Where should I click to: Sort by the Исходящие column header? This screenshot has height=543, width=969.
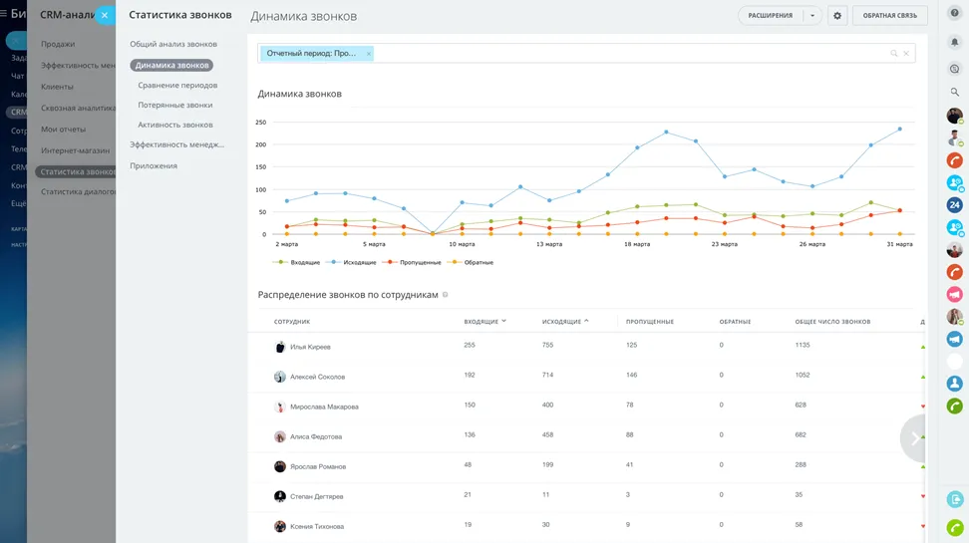[561, 322]
